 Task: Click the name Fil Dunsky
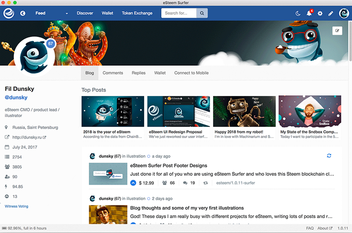click(20, 89)
